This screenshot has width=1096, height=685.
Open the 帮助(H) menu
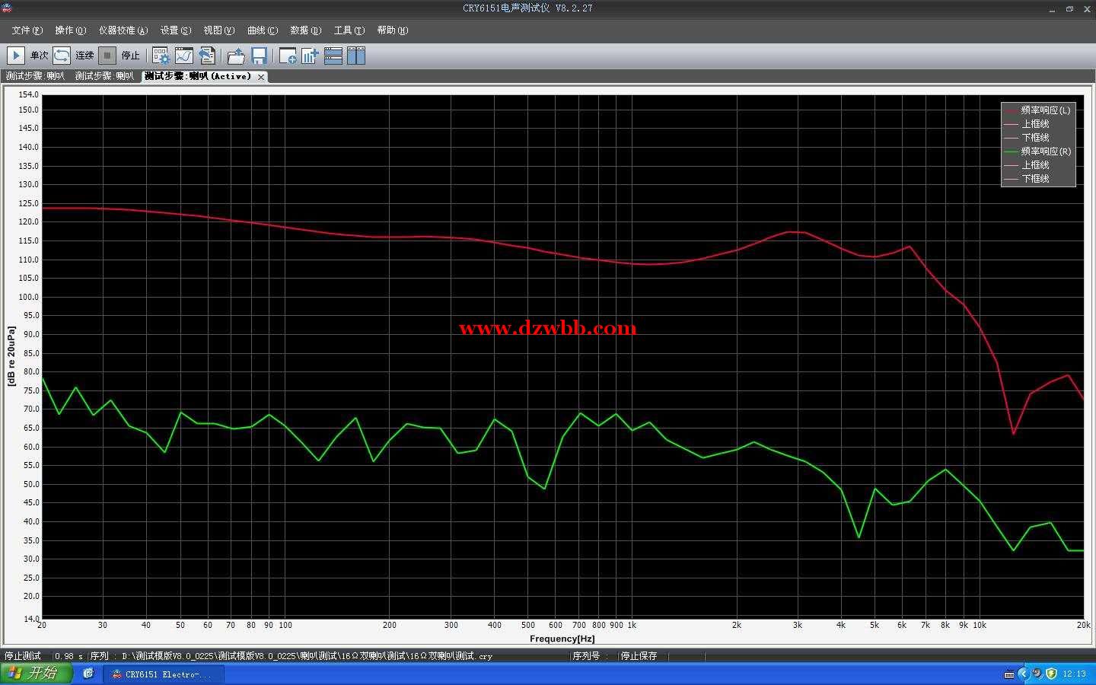[392, 30]
